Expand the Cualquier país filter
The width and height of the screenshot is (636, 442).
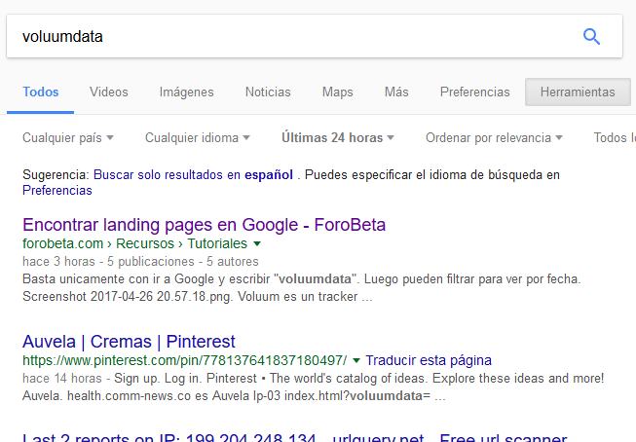click(x=68, y=138)
